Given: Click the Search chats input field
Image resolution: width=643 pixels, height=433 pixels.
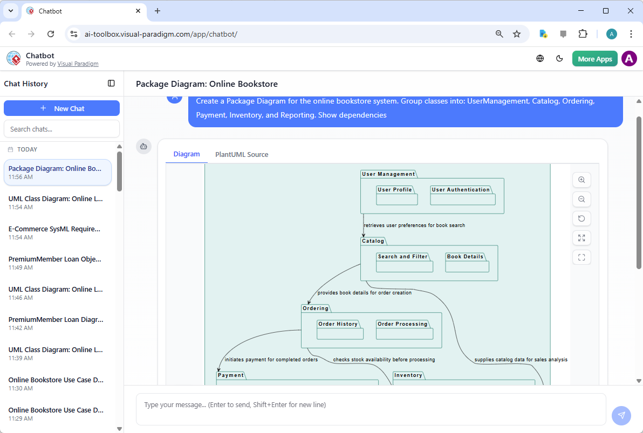Looking at the screenshot, I should (x=61, y=129).
